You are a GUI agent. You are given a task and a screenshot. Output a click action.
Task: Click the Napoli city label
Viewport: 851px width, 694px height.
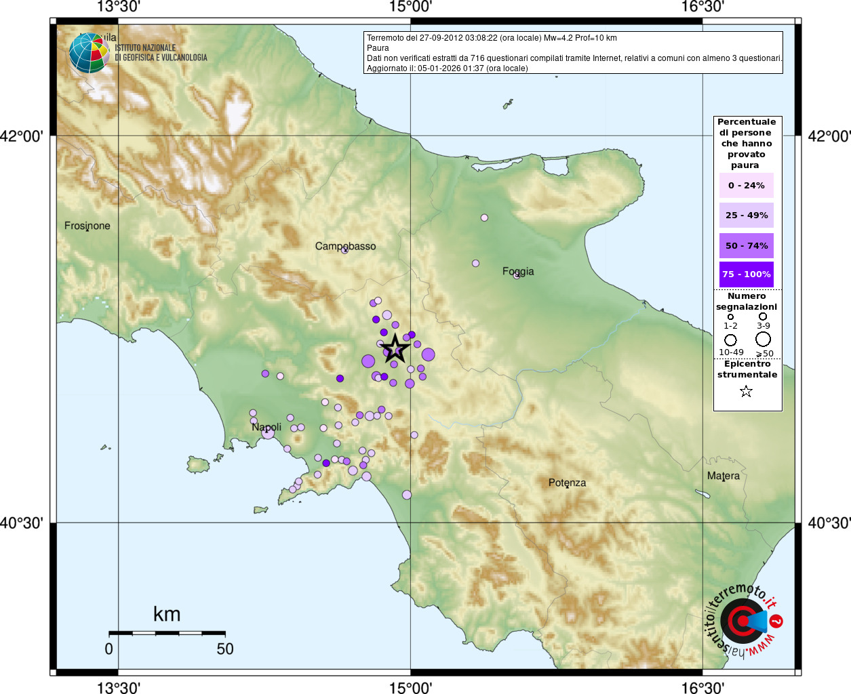point(266,427)
